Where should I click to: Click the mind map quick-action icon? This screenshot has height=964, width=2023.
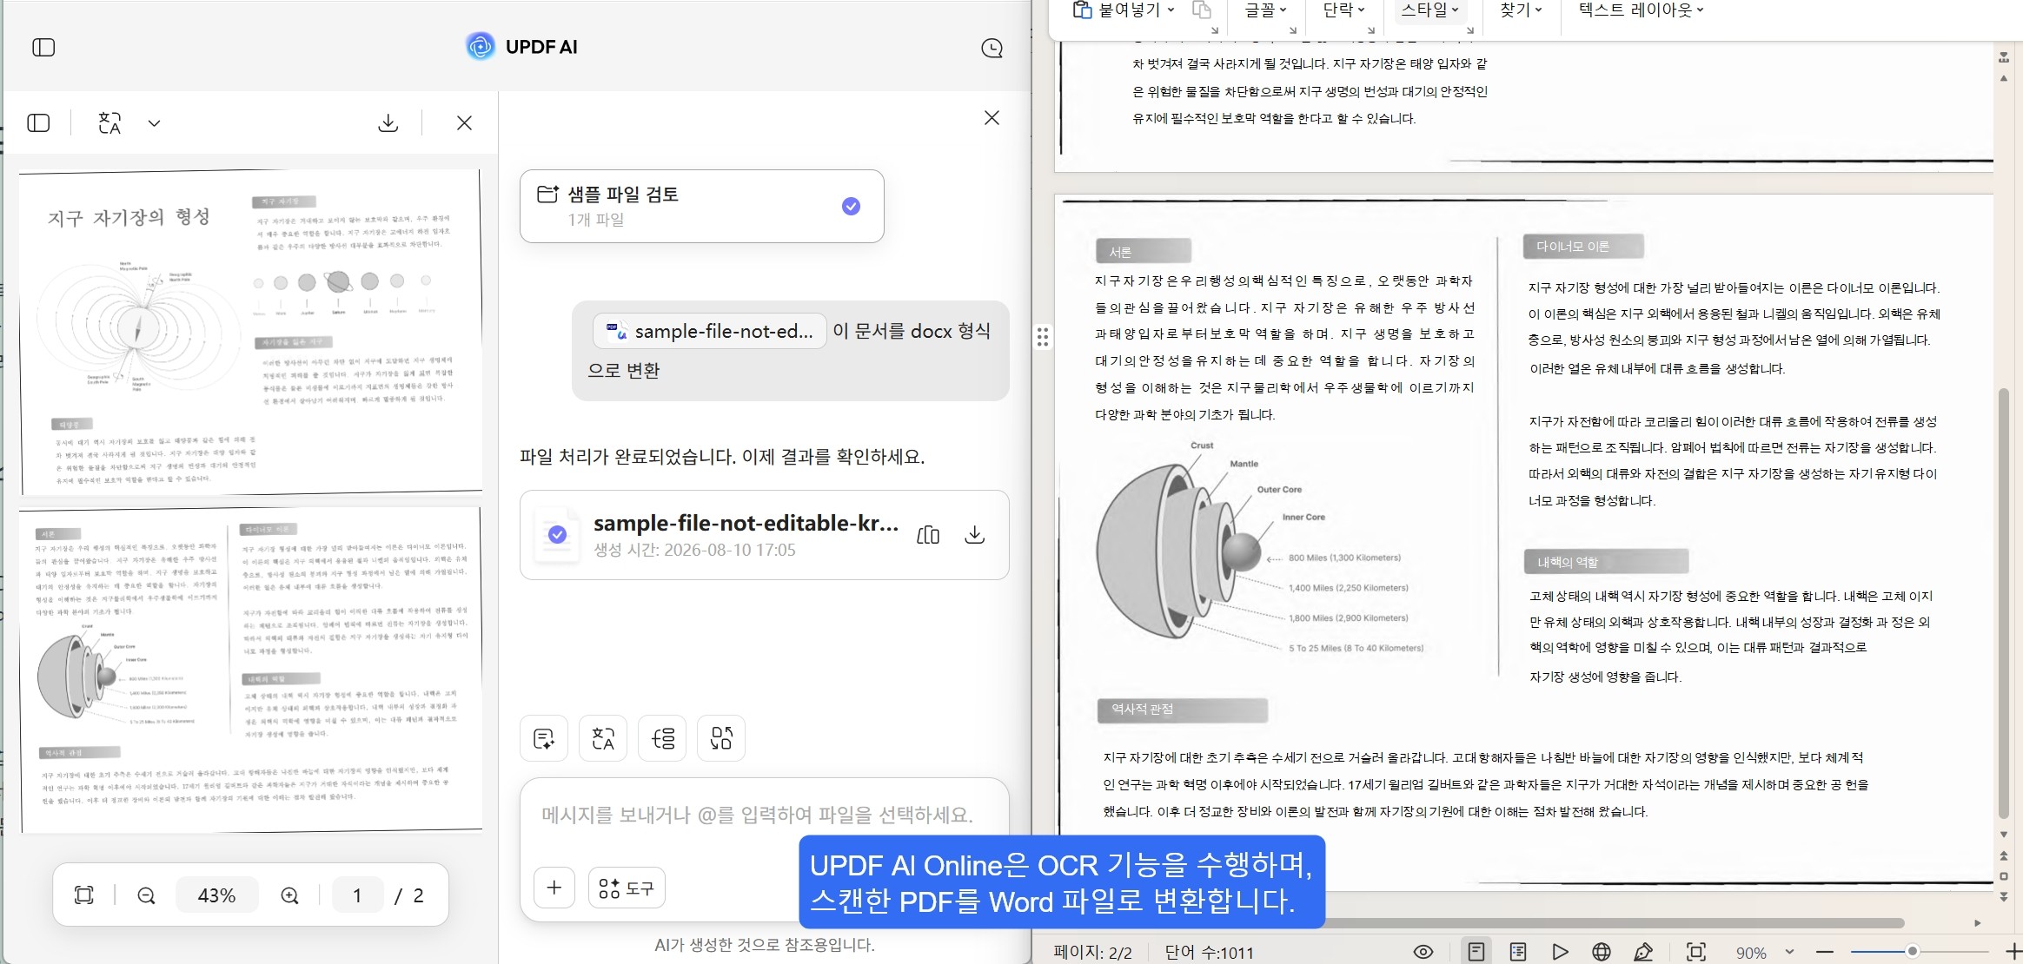(x=662, y=738)
